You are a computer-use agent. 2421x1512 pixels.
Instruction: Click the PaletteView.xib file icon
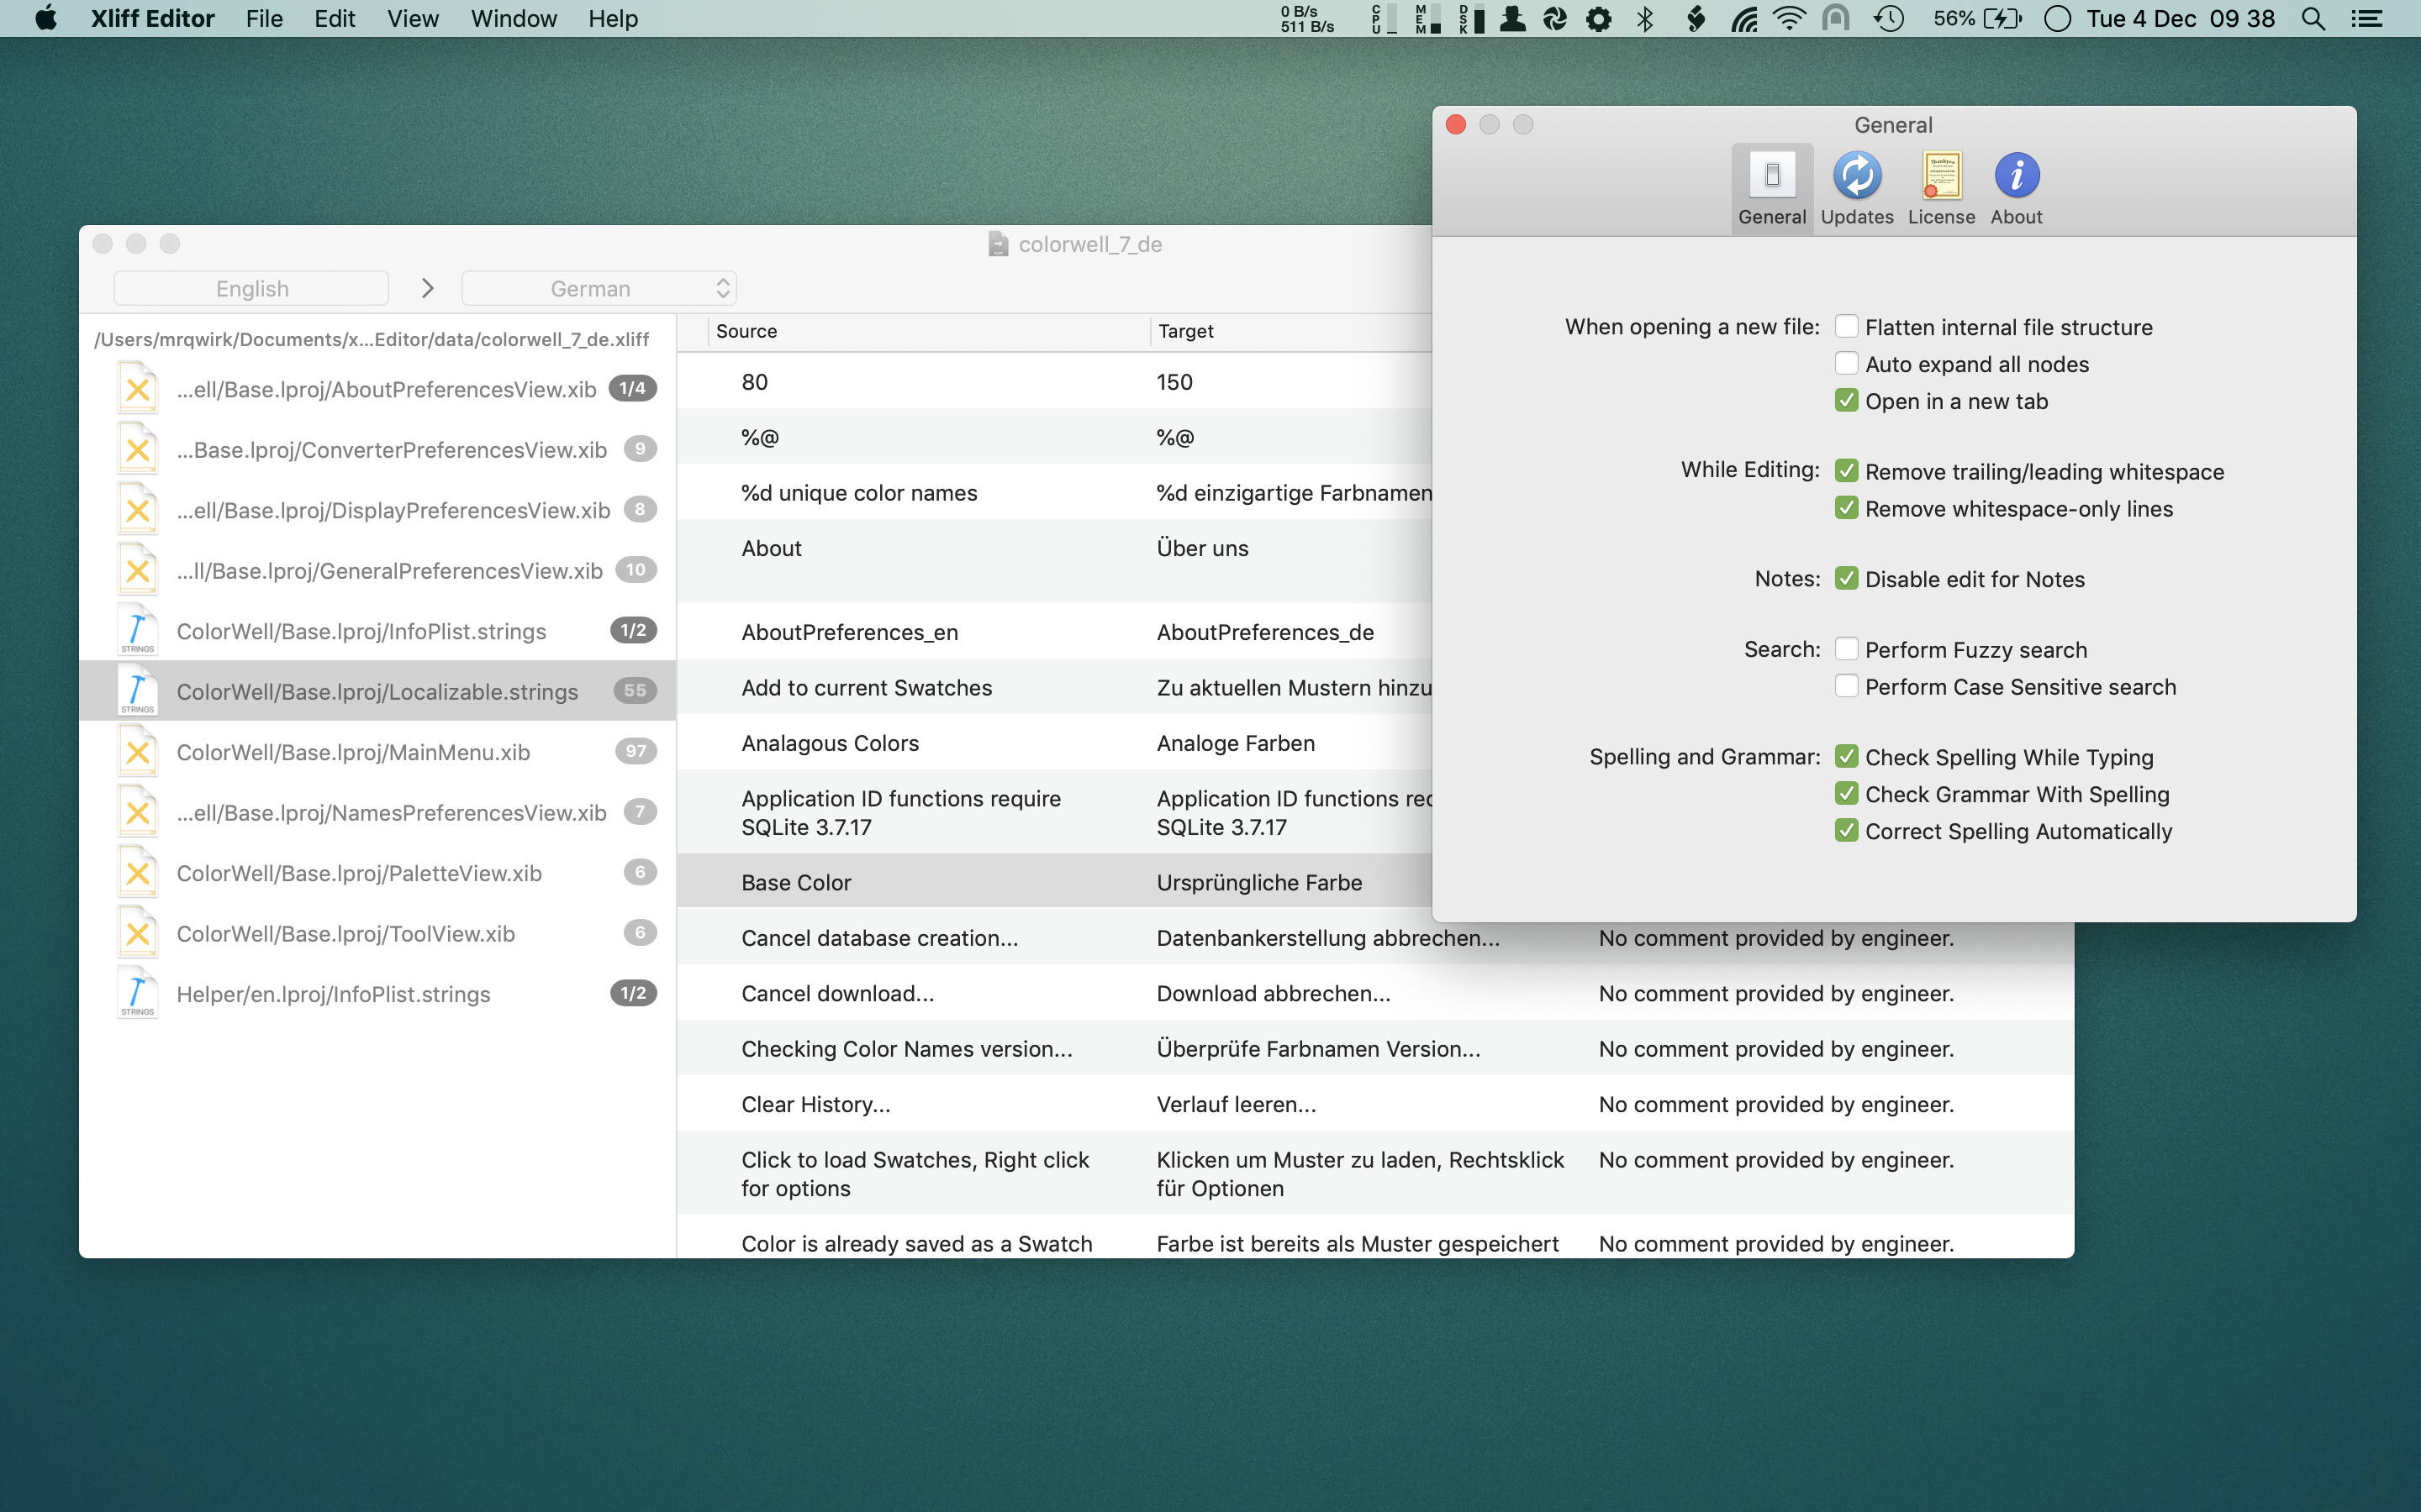[138, 872]
